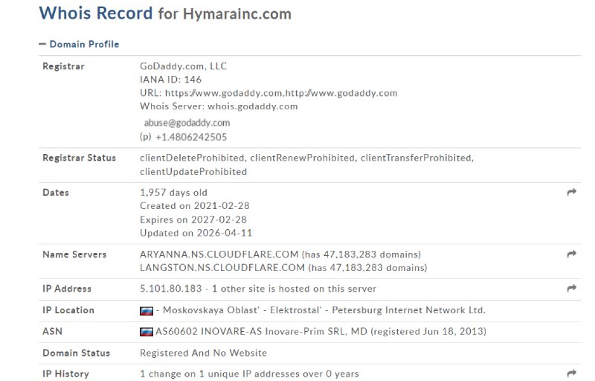Select Hymarainc.com domain name in heading
The height and width of the screenshot is (381, 595).
tap(237, 14)
